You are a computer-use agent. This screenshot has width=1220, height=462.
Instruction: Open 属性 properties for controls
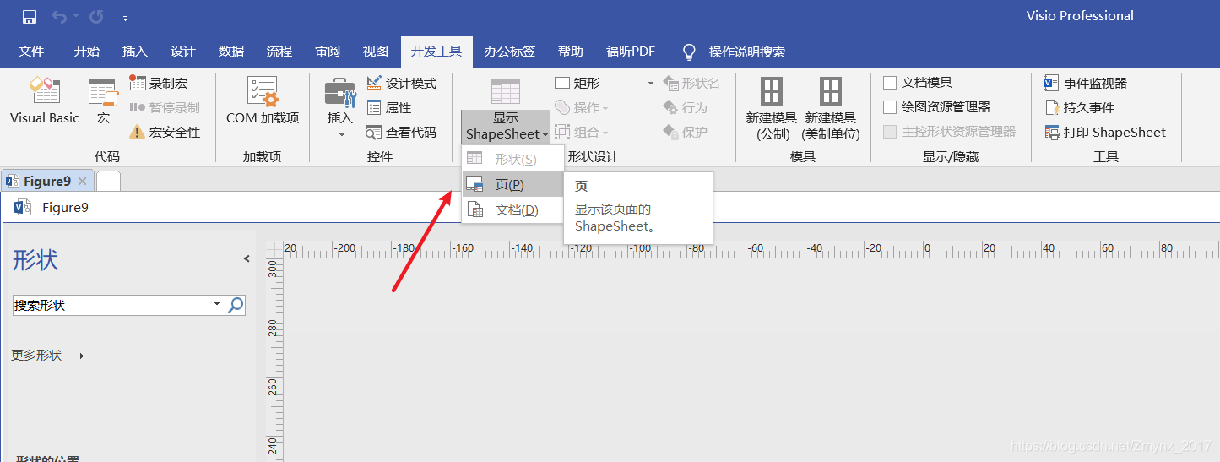click(389, 107)
